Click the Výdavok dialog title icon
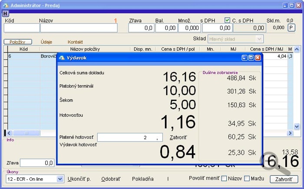This screenshot has width=304, height=189. 62,57
